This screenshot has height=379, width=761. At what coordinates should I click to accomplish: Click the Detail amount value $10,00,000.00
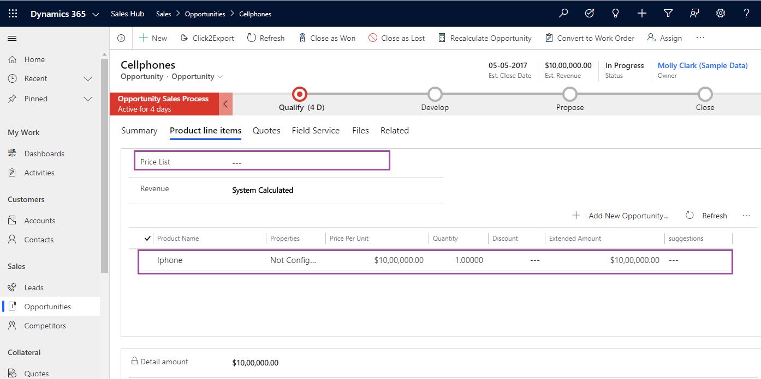(x=255, y=363)
